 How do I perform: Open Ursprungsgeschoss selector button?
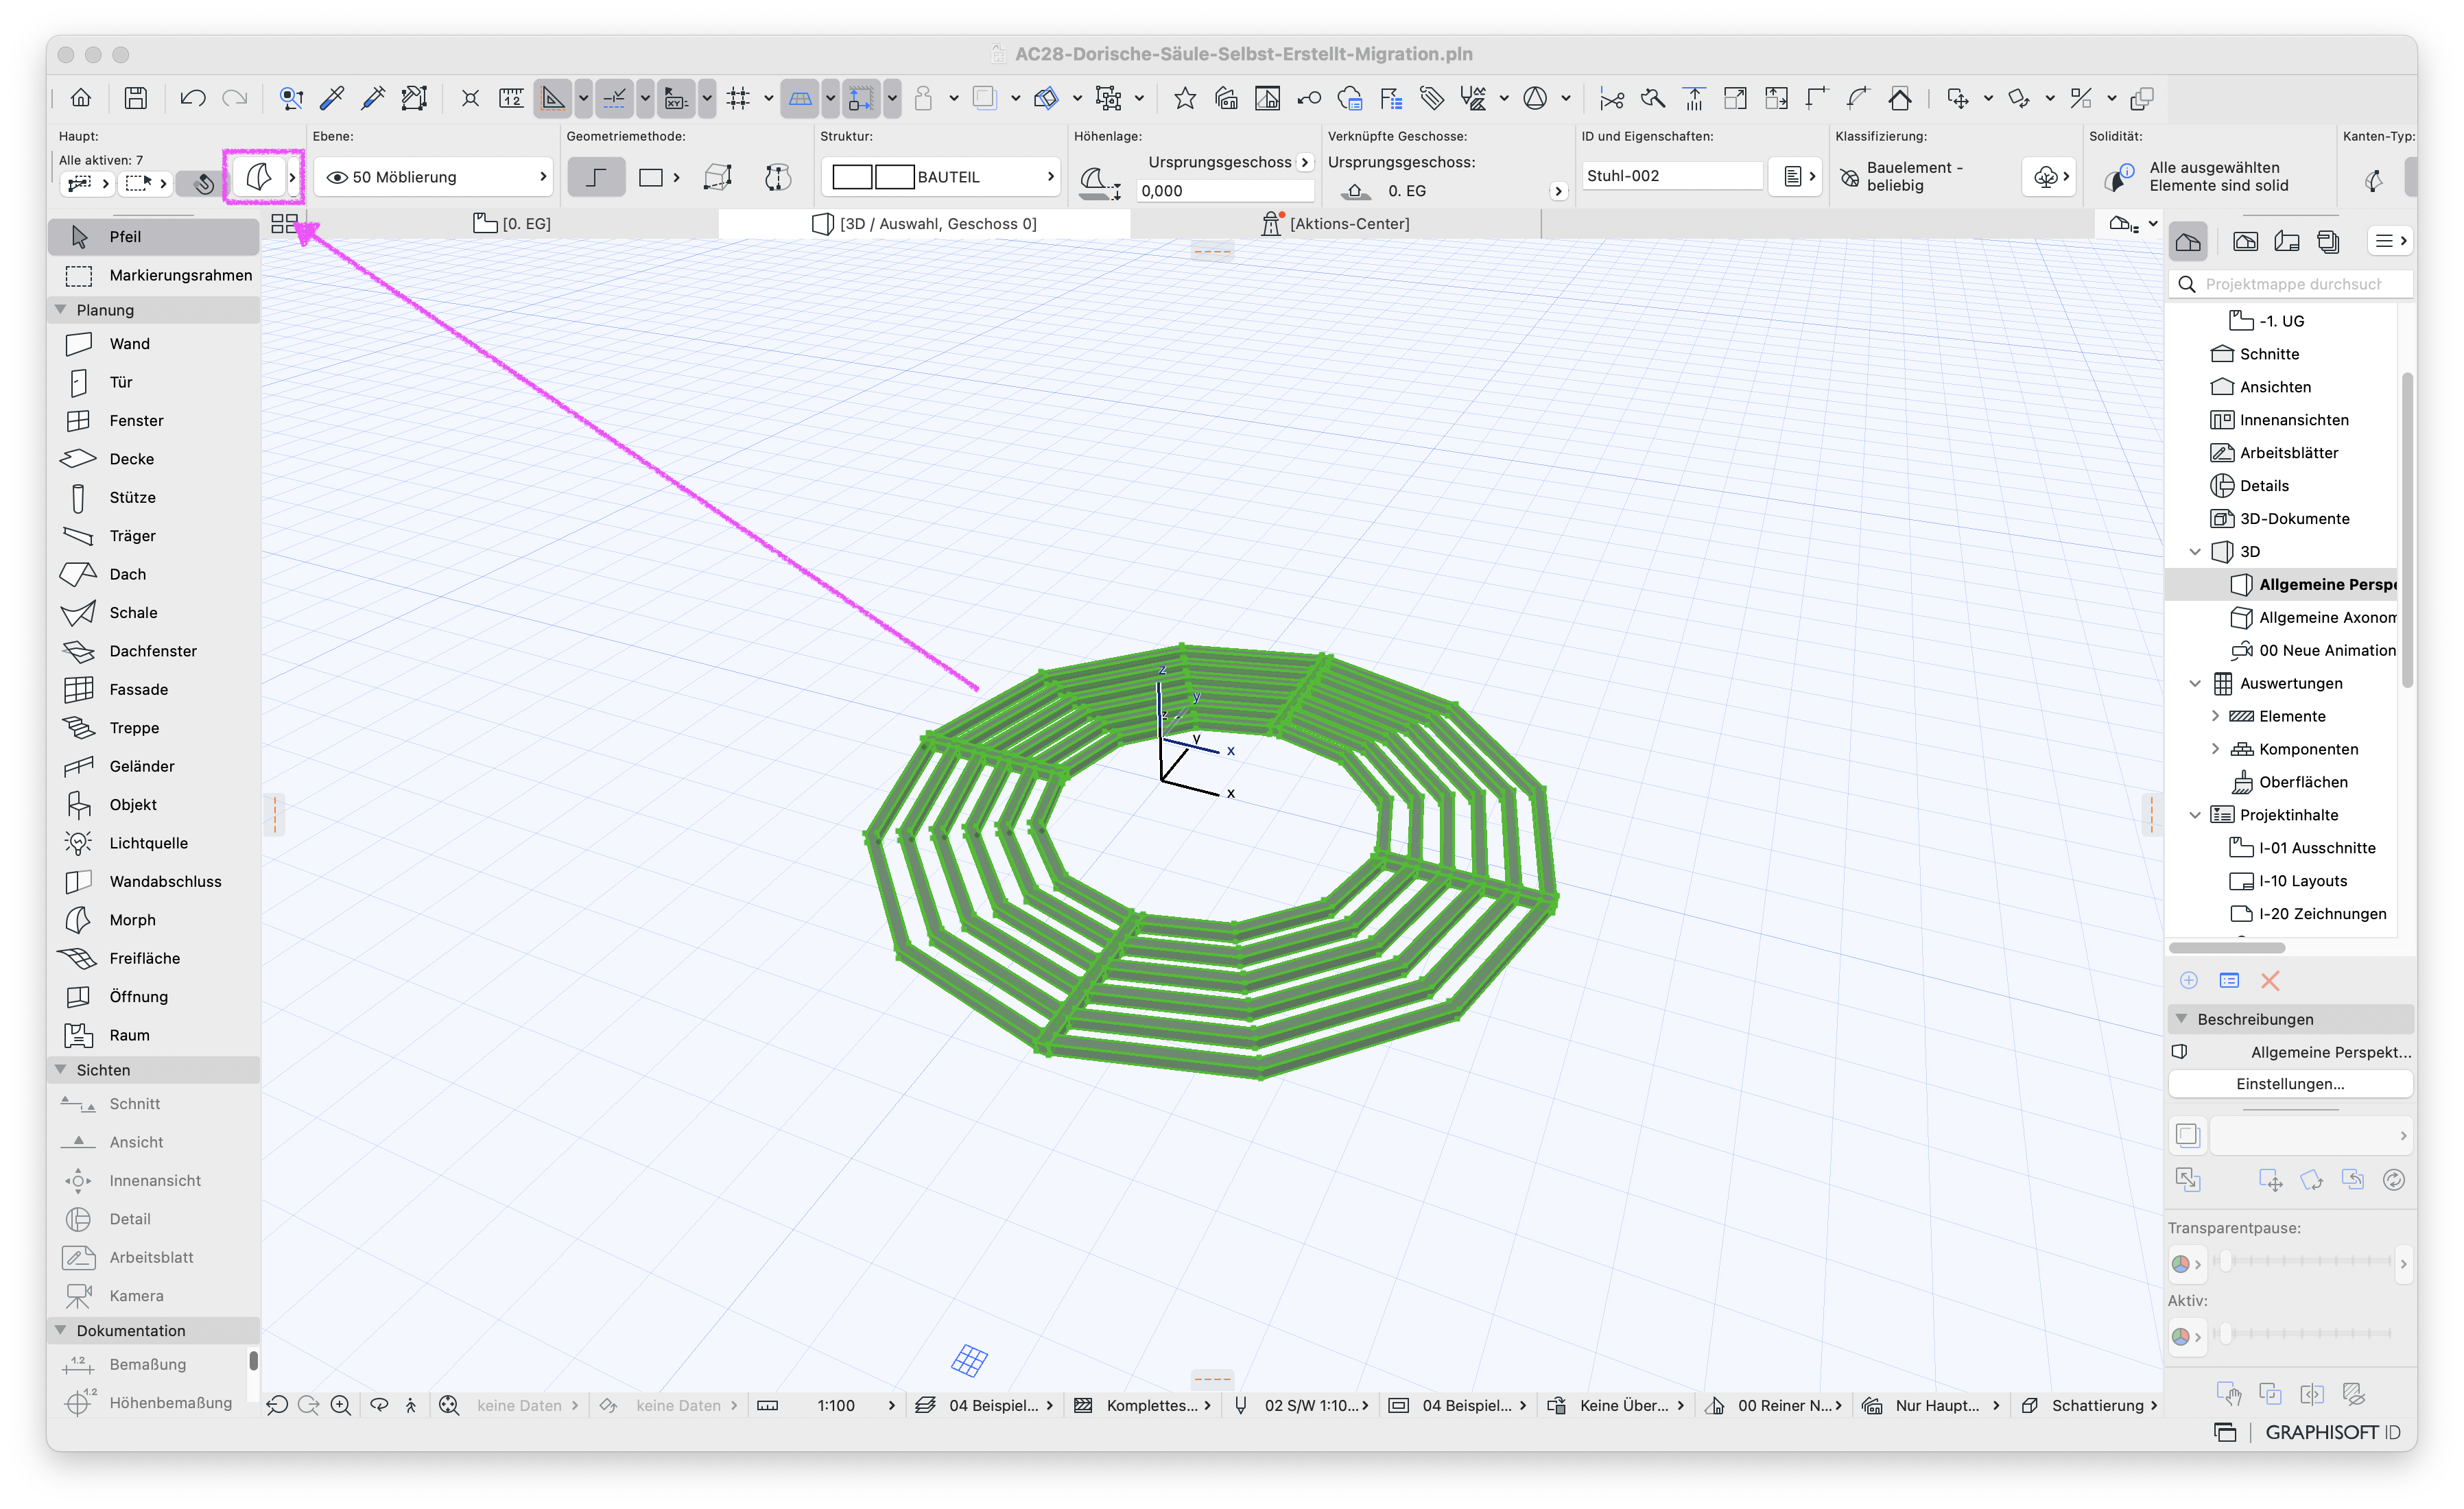point(1305,162)
